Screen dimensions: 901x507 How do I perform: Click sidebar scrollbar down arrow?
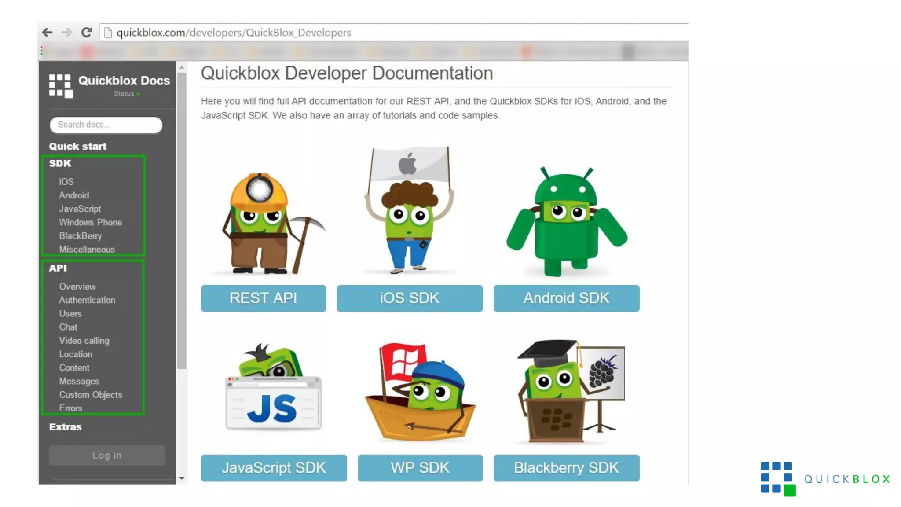(x=182, y=478)
